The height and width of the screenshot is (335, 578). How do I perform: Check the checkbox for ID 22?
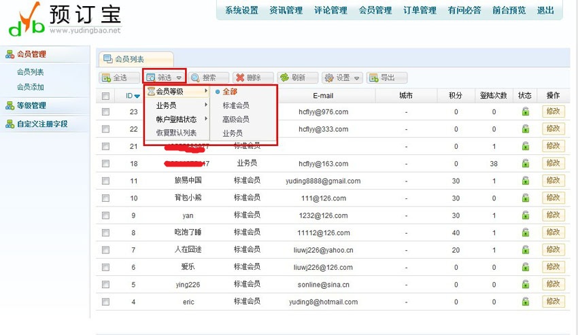pyautogui.click(x=106, y=129)
